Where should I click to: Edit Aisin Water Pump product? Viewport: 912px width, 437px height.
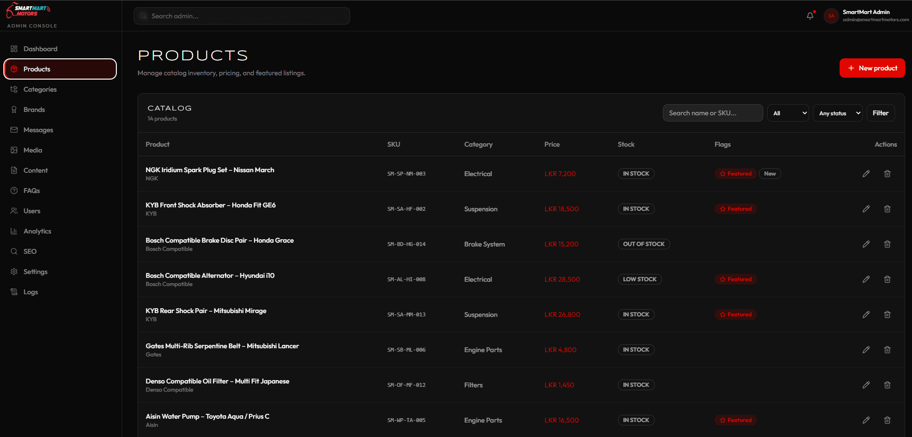click(x=866, y=420)
